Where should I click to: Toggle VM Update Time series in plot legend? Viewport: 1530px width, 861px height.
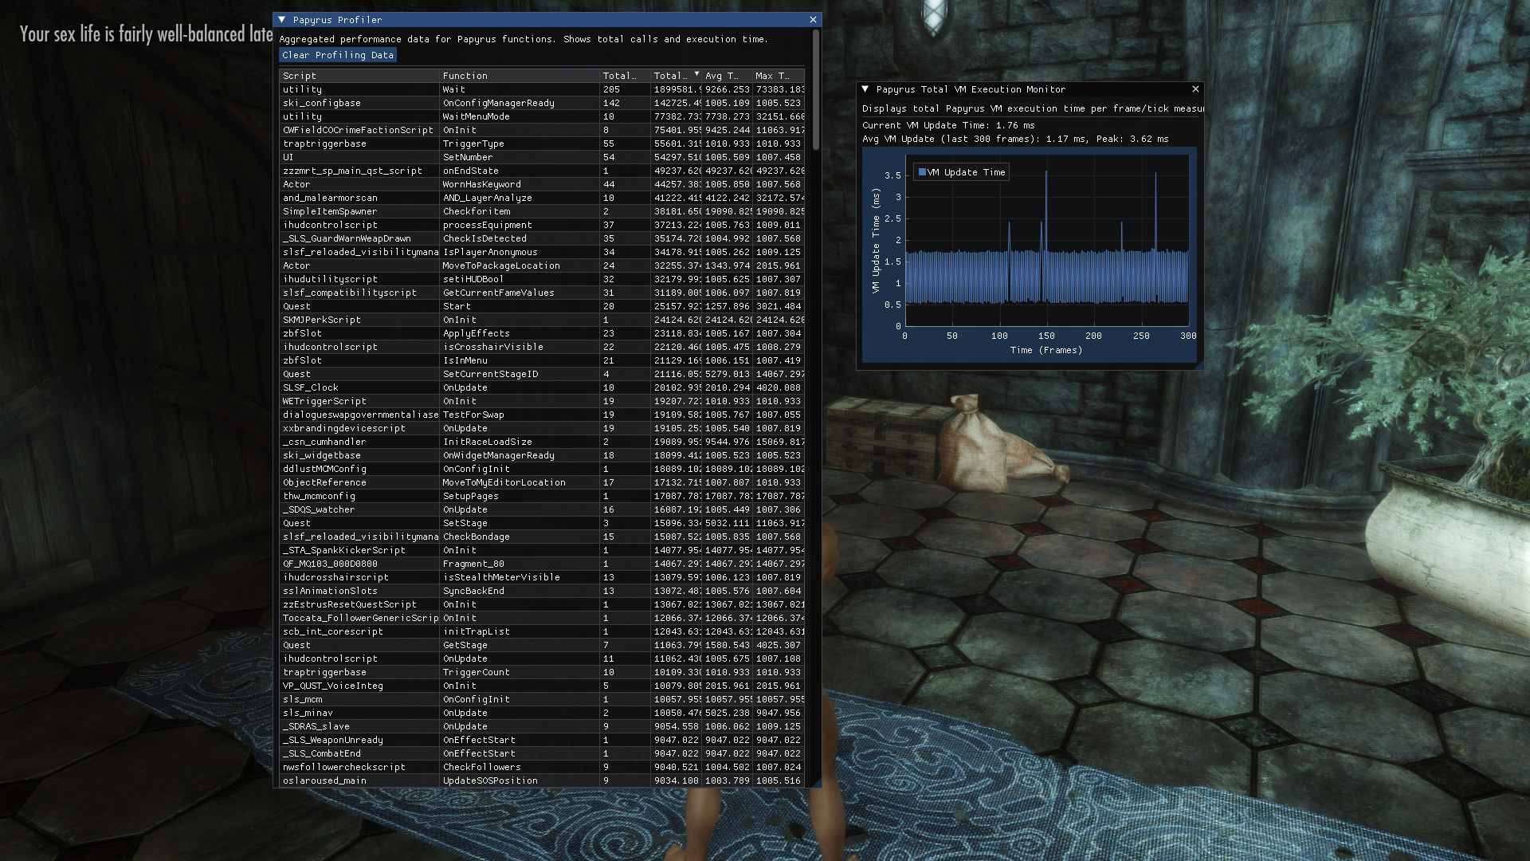(x=962, y=172)
